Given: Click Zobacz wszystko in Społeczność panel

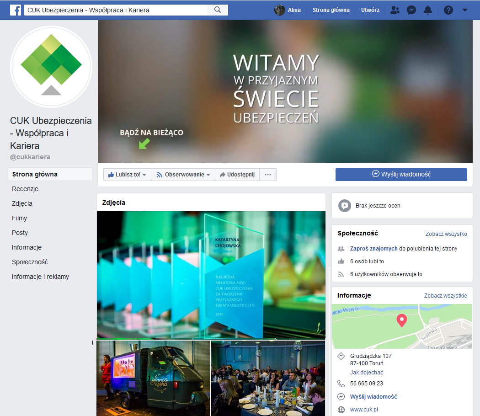Looking at the screenshot, I should tap(446, 234).
